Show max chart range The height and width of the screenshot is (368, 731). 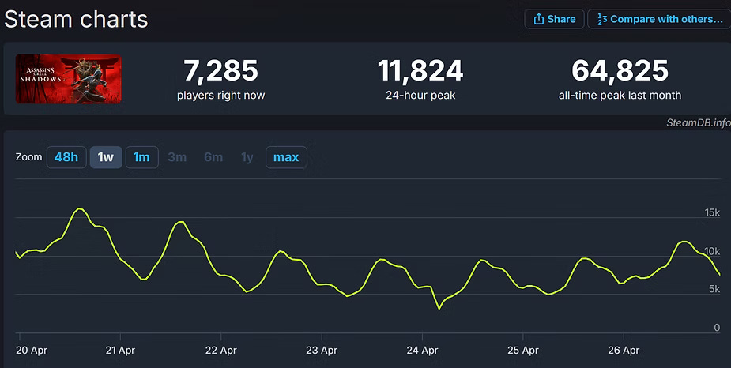[286, 157]
